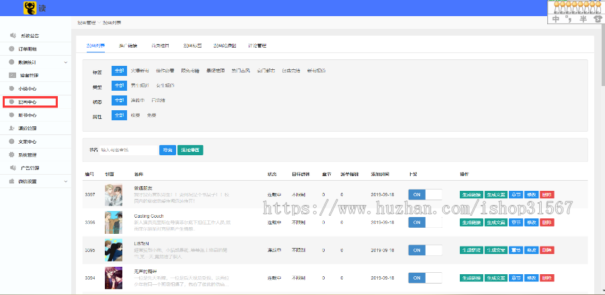Click red 删除 button for comic 3397
605x295 pixels.
(547, 195)
